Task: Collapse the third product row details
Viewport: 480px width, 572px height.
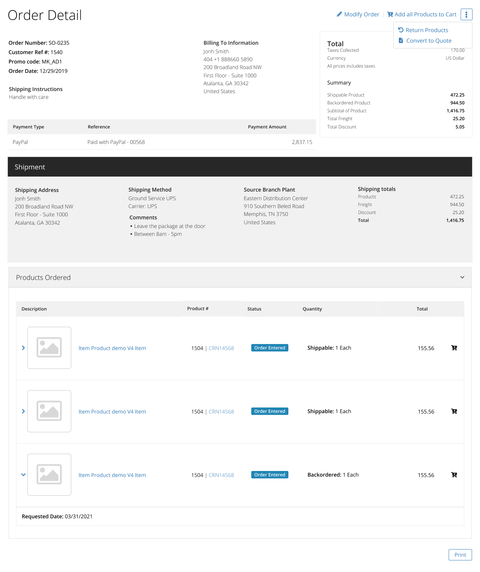Action: coord(23,475)
